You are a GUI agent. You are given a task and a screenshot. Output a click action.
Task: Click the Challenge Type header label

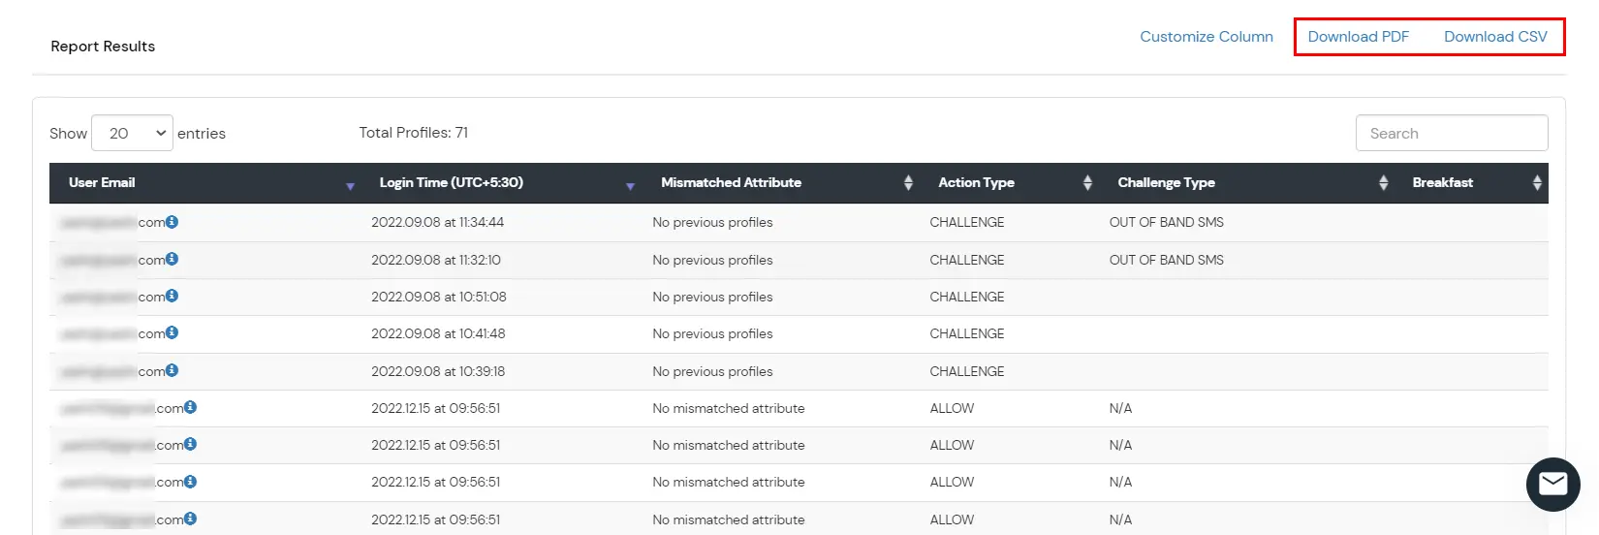1166,182
